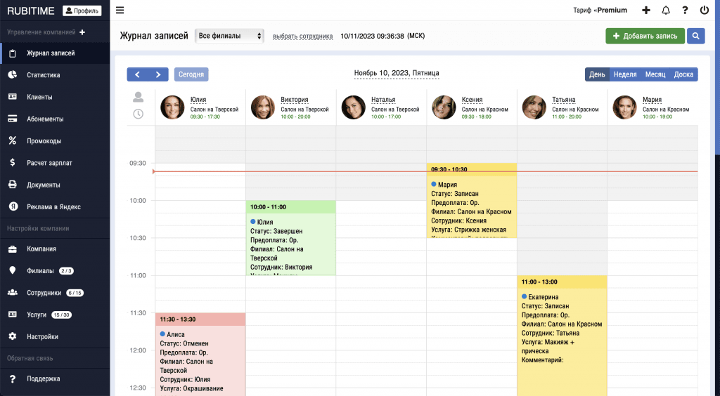
Task: Toggle the hamburger sidebar menu icon
Action: click(120, 11)
